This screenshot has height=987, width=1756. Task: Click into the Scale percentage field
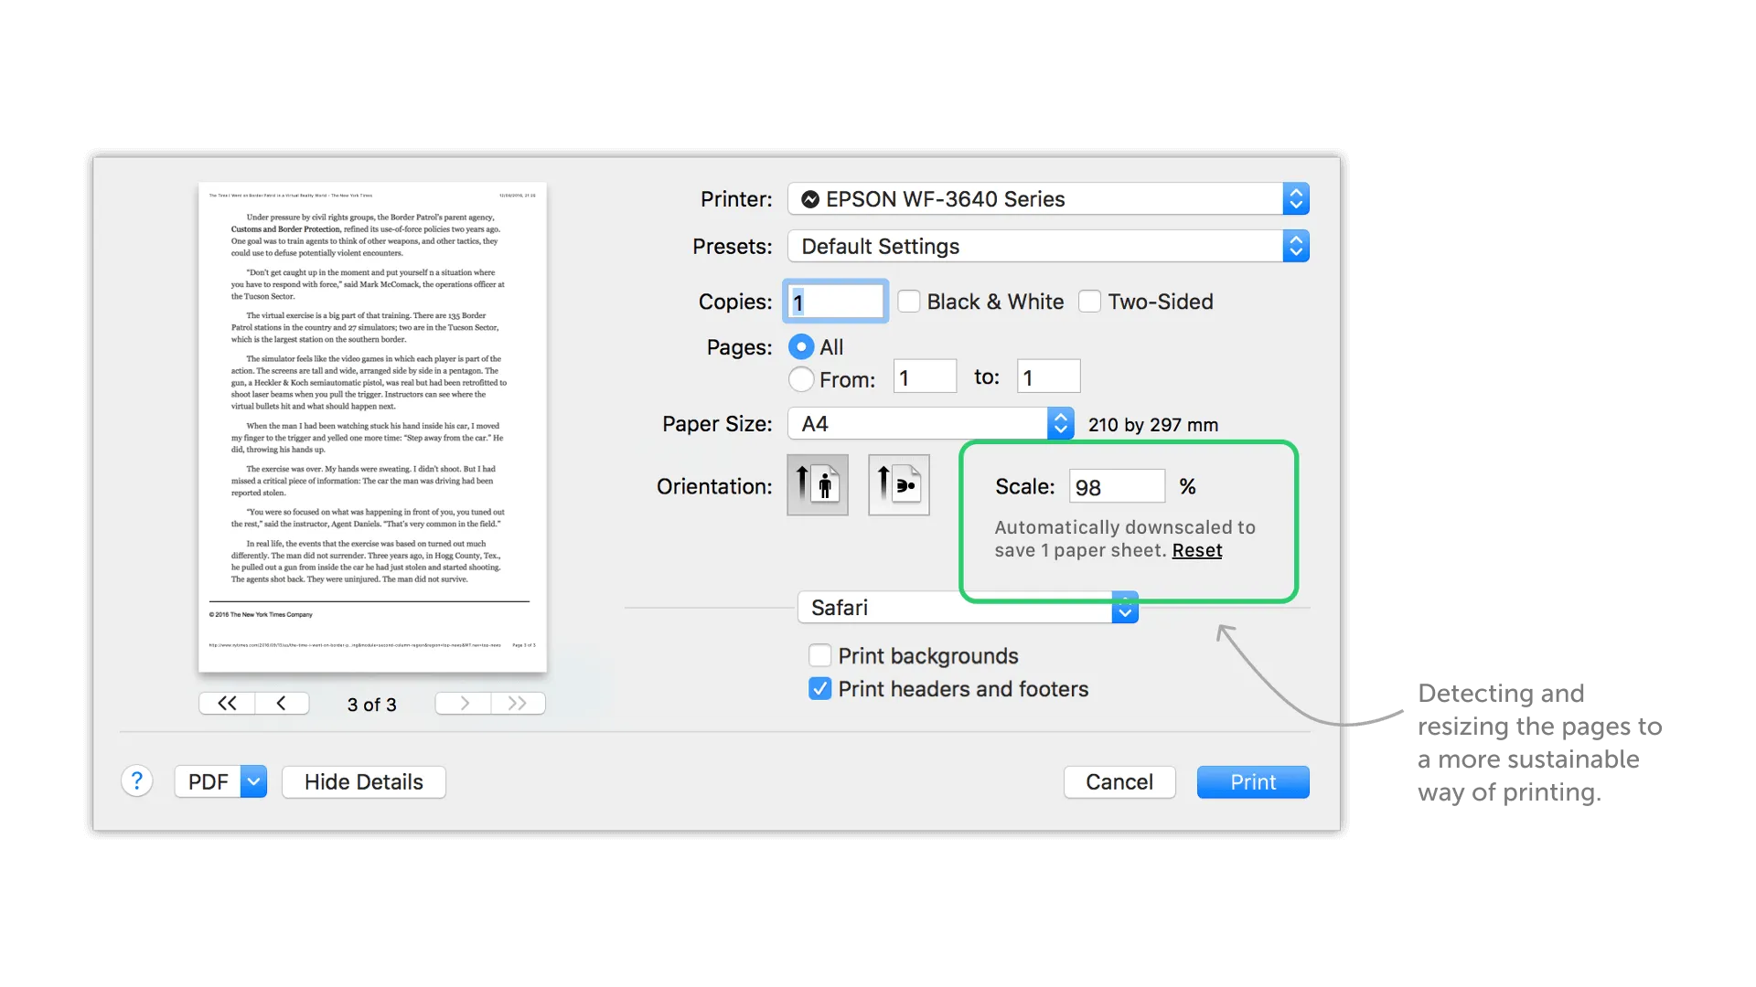pyautogui.click(x=1117, y=486)
